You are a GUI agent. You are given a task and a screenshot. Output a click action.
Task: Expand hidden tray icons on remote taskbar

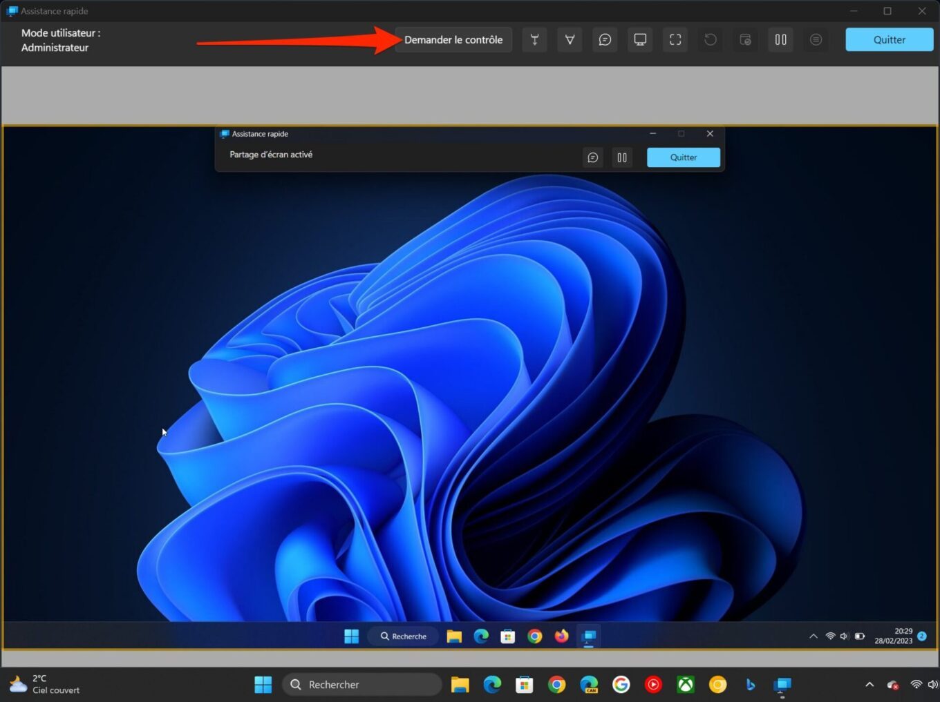point(814,636)
